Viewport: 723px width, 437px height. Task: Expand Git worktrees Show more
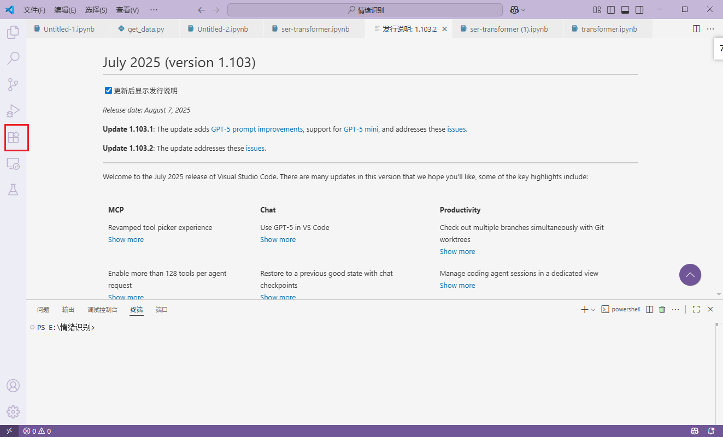pyautogui.click(x=457, y=251)
